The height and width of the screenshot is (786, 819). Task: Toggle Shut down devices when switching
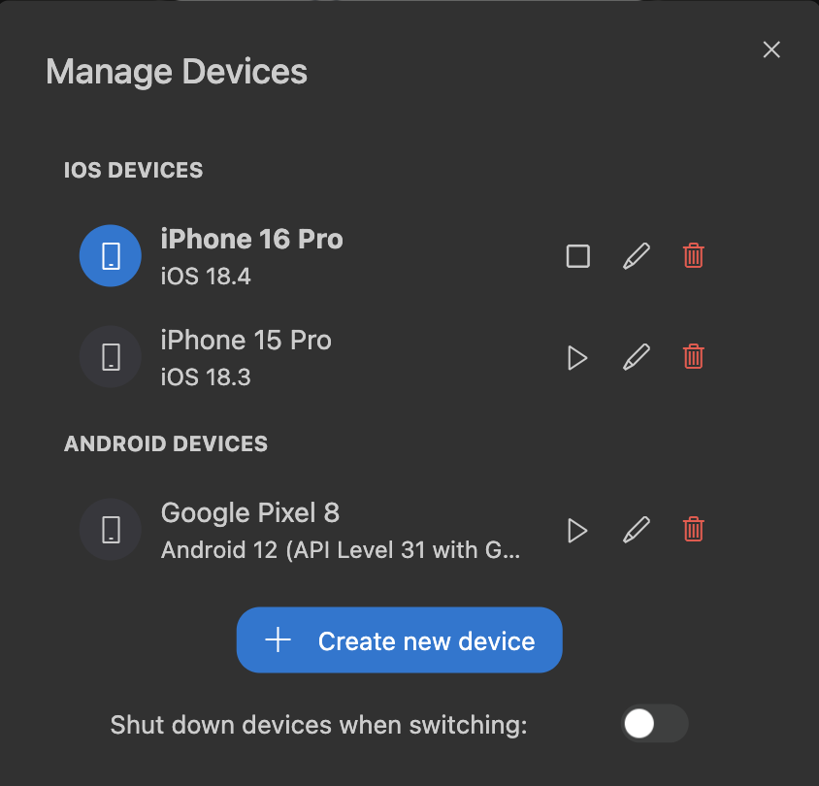point(654,724)
